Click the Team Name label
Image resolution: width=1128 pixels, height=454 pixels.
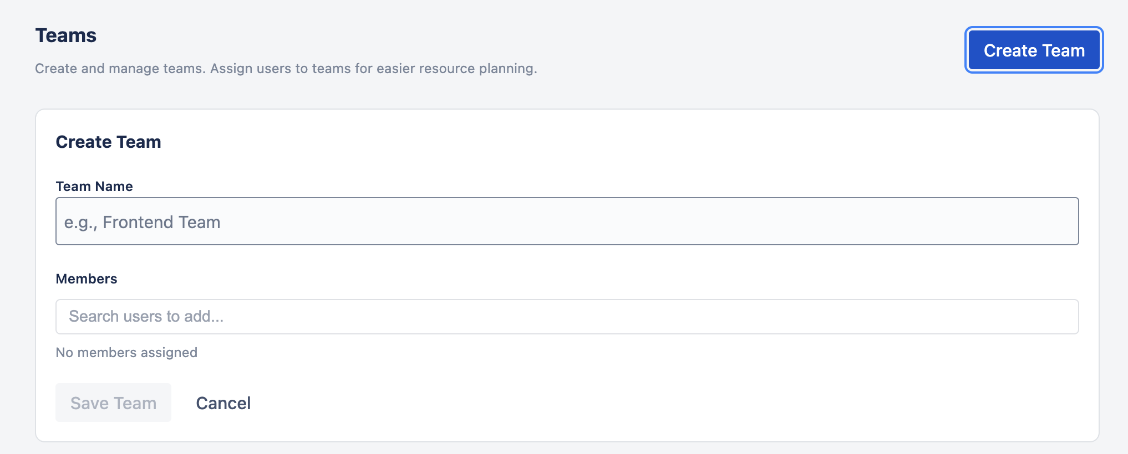pyautogui.click(x=94, y=186)
